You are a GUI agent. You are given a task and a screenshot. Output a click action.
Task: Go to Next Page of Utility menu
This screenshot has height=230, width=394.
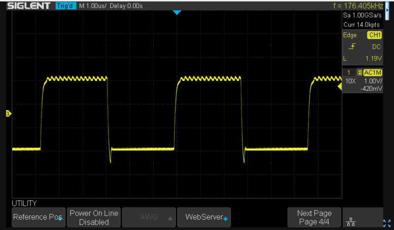pos(314,217)
